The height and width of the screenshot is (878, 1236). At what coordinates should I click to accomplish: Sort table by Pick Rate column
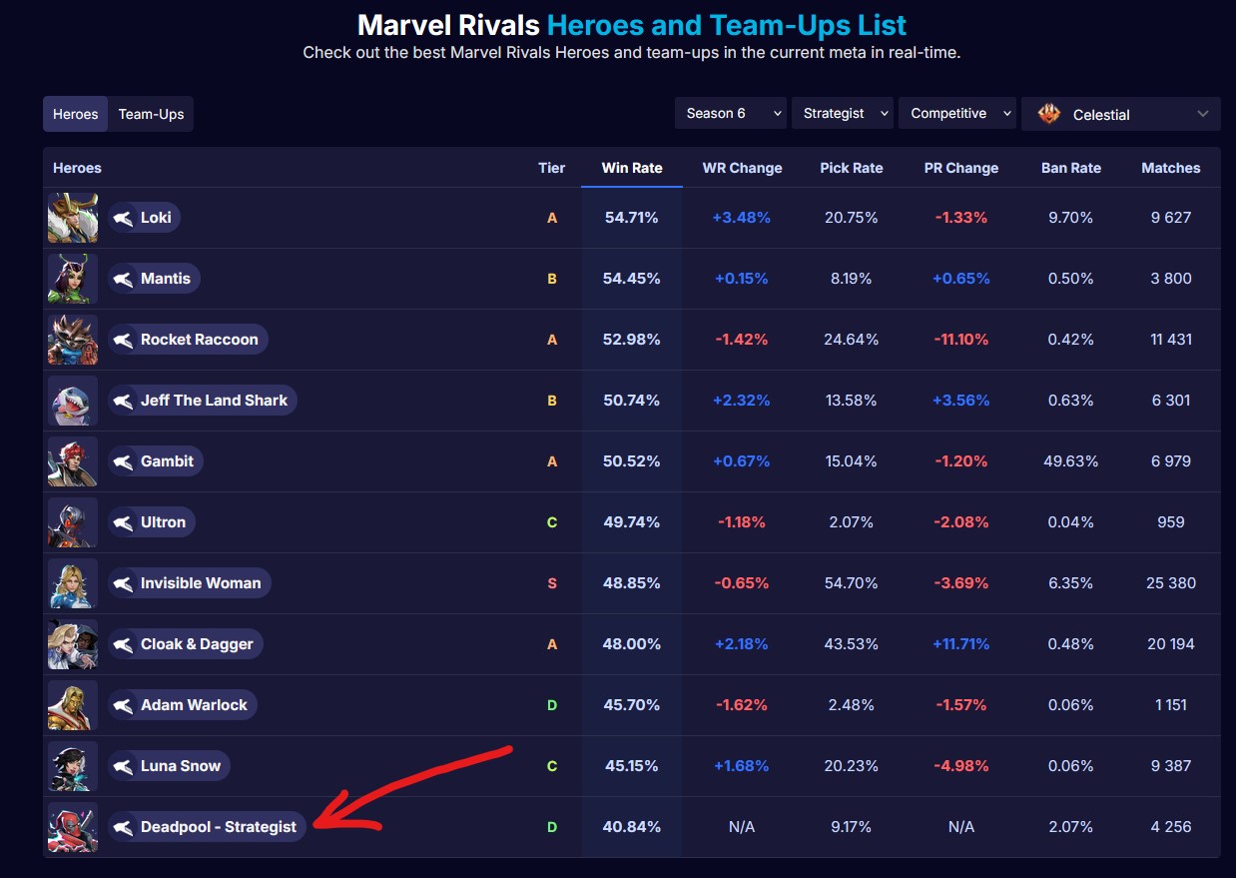click(852, 168)
